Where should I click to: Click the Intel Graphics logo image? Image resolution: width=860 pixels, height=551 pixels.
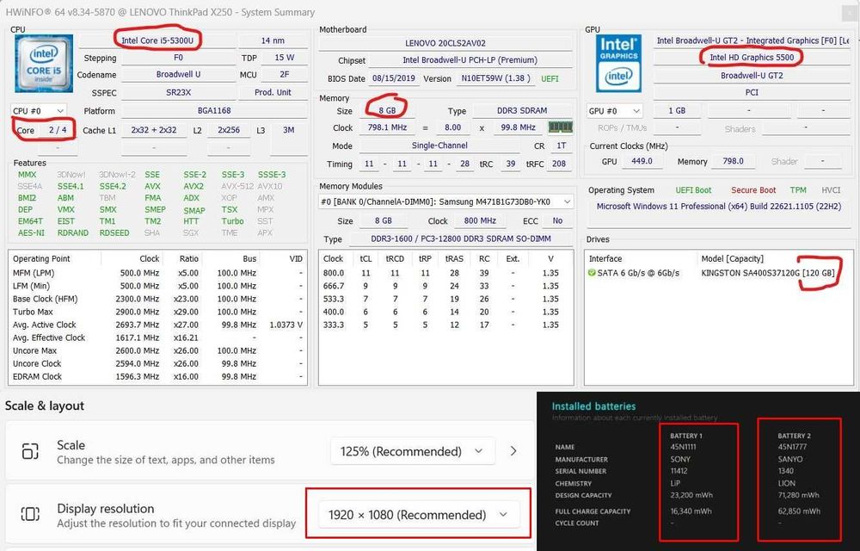coord(618,63)
